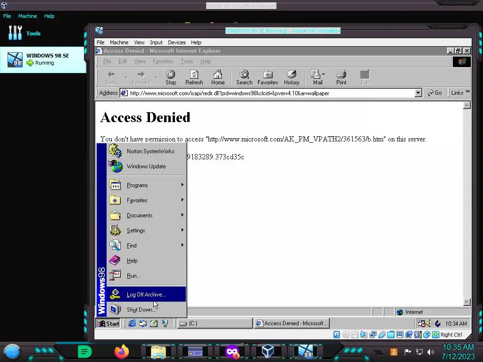Expand Links toolbar chevron
The height and width of the screenshot is (362, 483).
(467, 92)
